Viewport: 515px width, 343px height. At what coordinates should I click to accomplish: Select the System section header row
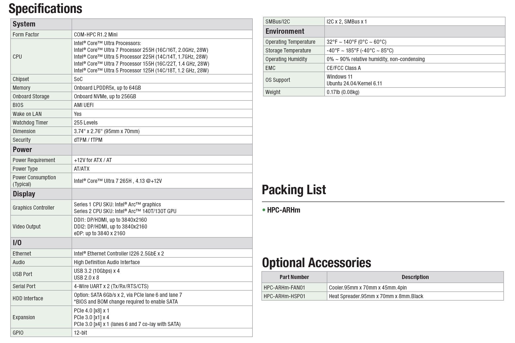pos(24,24)
